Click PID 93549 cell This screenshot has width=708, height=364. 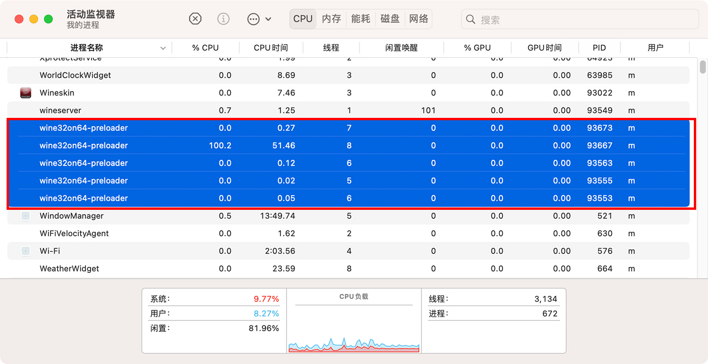tap(599, 110)
